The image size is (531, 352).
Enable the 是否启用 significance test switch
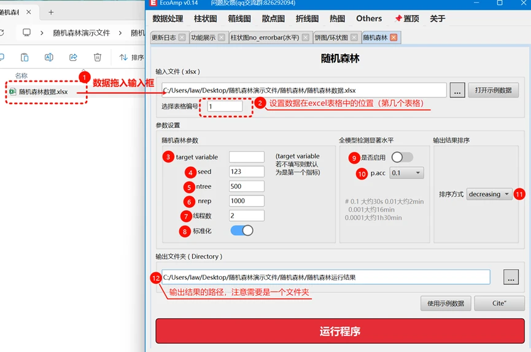point(403,158)
